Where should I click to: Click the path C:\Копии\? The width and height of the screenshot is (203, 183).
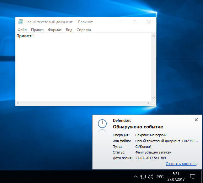[143, 147]
